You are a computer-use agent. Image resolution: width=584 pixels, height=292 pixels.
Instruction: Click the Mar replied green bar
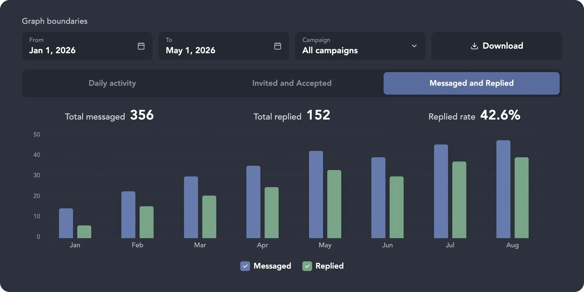[x=209, y=217]
